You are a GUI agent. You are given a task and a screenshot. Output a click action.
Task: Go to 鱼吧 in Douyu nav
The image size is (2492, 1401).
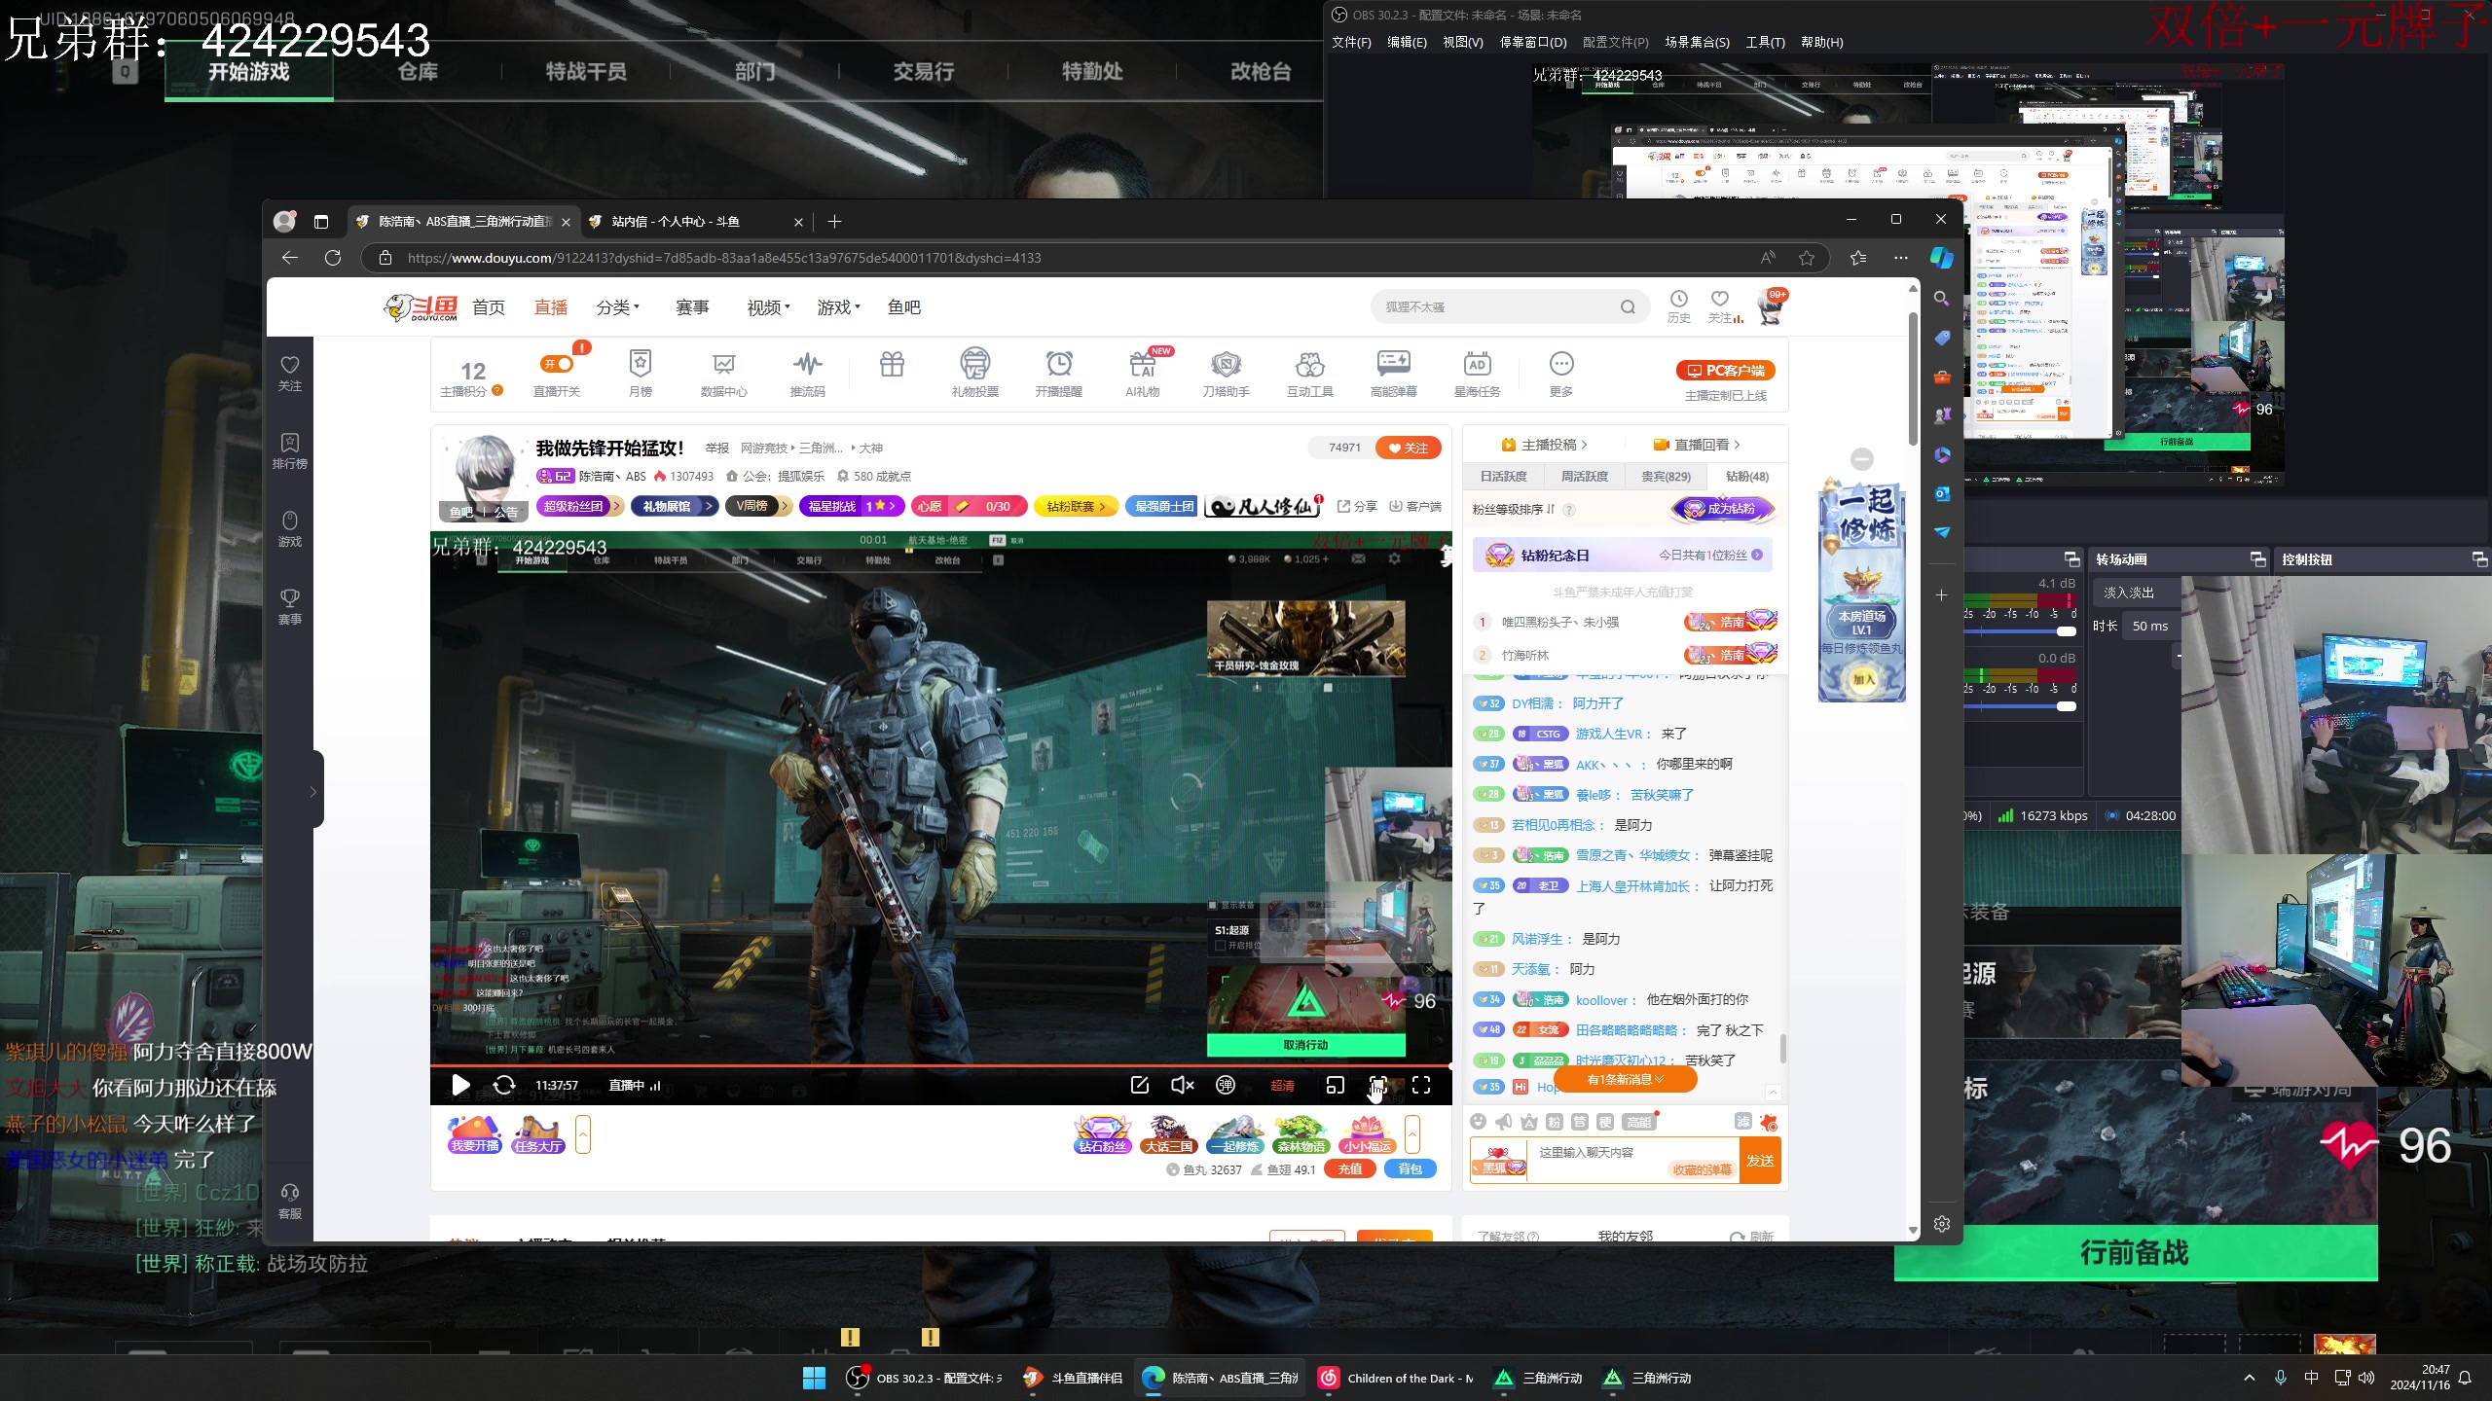point(904,307)
